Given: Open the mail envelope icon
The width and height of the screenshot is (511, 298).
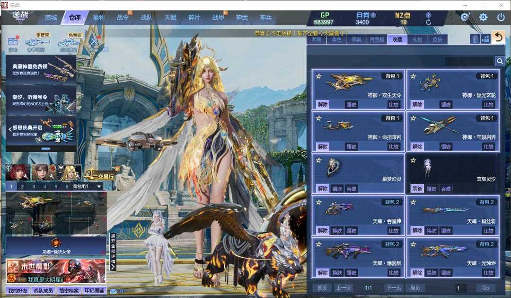Looking at the screenshot, I should click(114, 291).
